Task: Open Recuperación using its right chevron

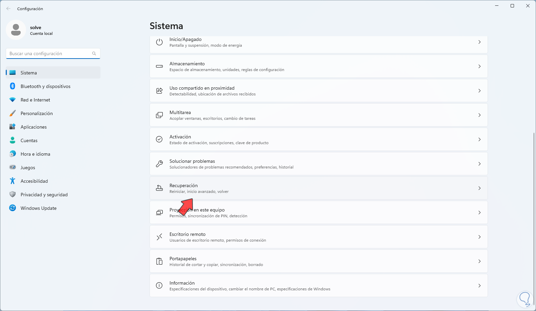Action: (x=479, y=188)
